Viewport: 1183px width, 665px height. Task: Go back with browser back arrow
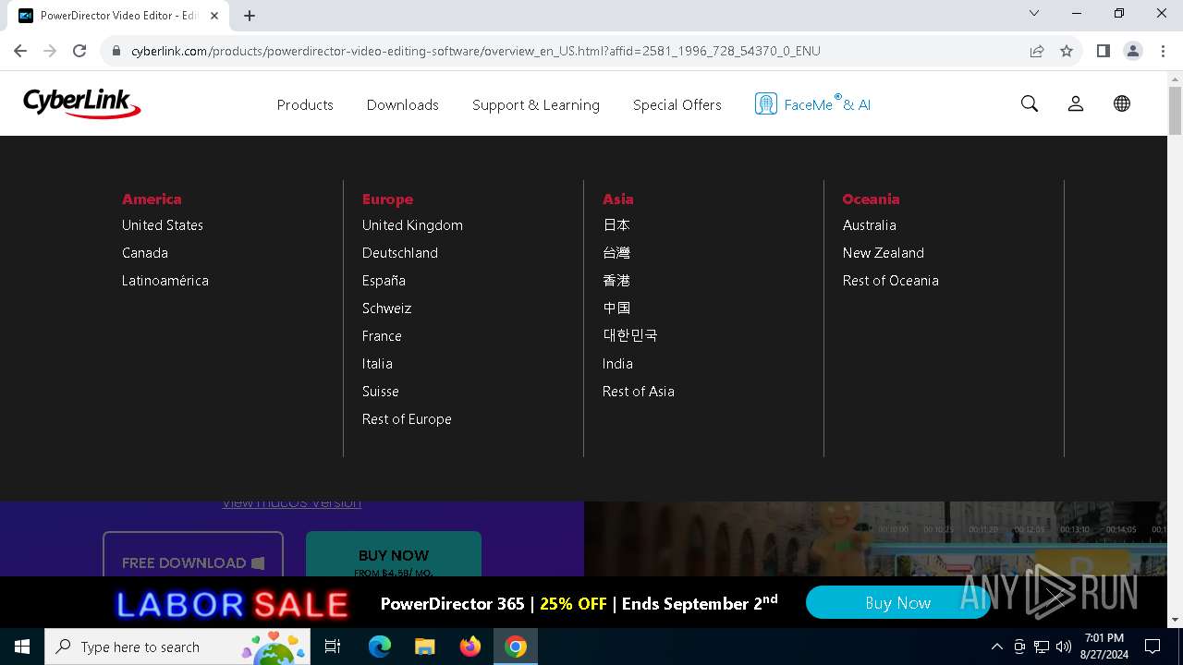tap(20, 51)
